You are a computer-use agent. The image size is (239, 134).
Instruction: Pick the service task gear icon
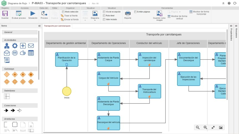(15, 46)
